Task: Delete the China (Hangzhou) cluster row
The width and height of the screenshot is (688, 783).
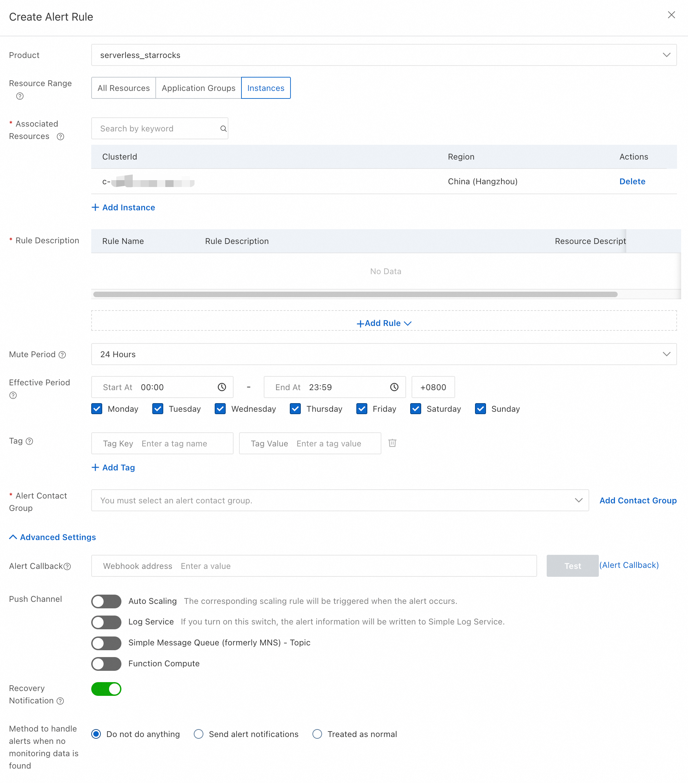Action: (x=632, y=182)
